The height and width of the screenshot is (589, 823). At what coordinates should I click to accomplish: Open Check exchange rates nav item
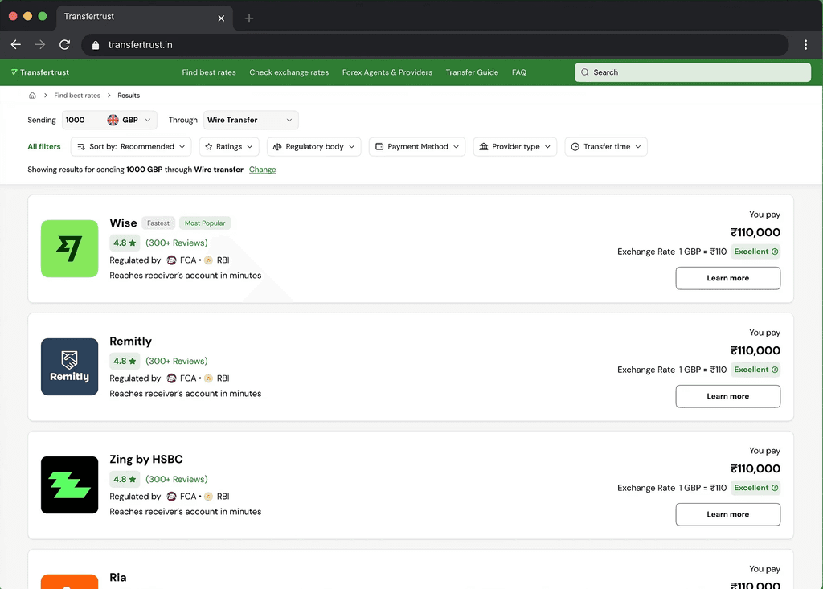pos(289,72)
